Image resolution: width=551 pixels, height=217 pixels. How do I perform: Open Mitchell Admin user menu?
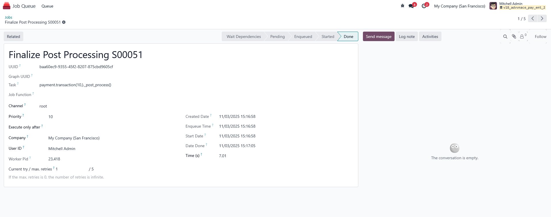point(518,6)
